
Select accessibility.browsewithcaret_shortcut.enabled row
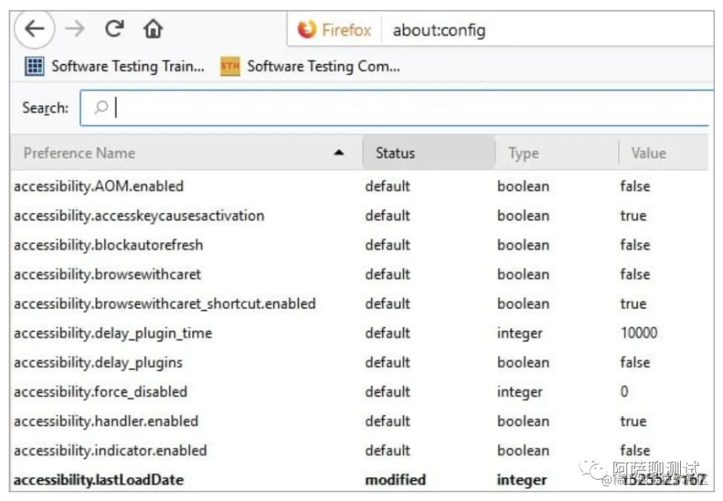(x=359, y=304)
